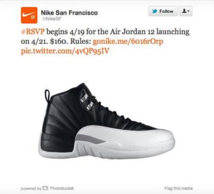This screenshot has height=194, width=214.
Task: Click the Twitter bird icon beside Follow
Action: [155, 11]
